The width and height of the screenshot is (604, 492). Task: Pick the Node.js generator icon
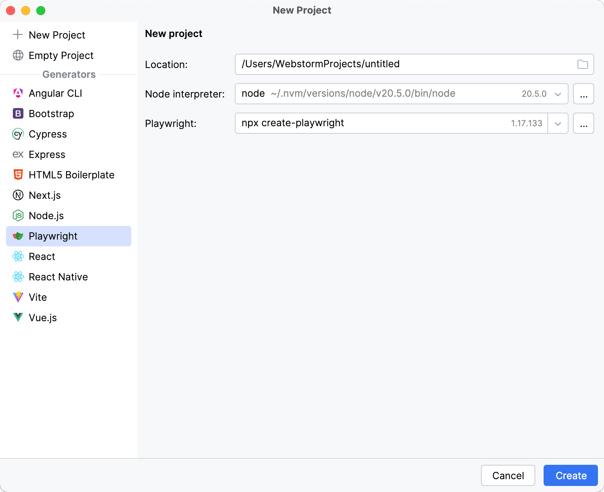[18, 216]
